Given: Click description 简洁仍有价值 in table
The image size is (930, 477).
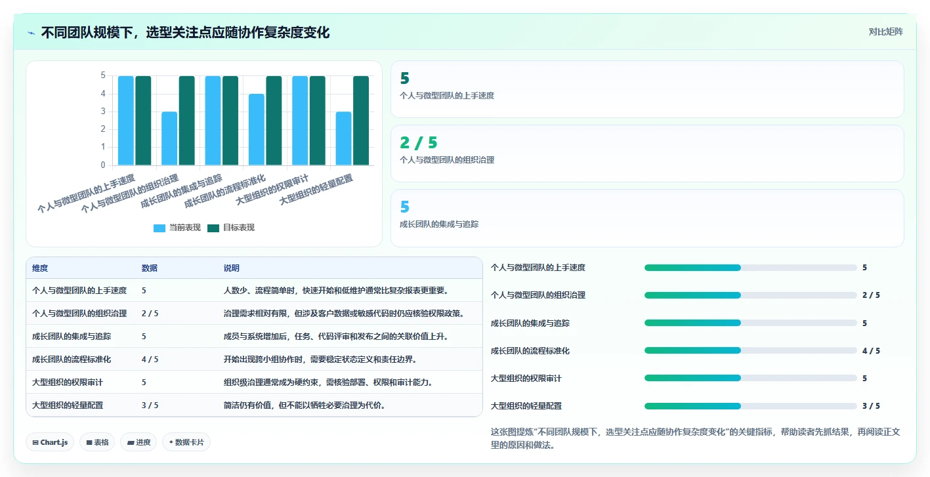Looking at the screenshot, I should (305, 405).
